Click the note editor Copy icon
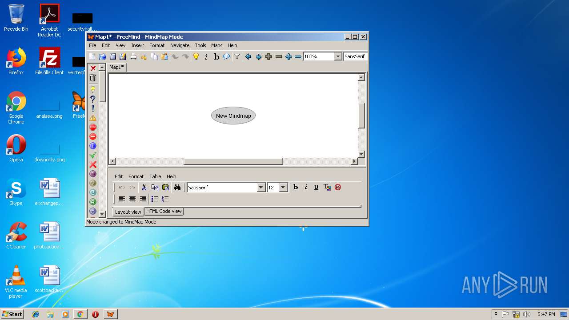Viewport: 569px width, 320px height. click(x=155, y=187)
